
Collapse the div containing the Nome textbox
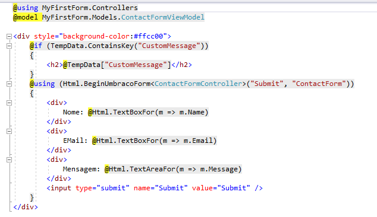click(x=9, y=103)
